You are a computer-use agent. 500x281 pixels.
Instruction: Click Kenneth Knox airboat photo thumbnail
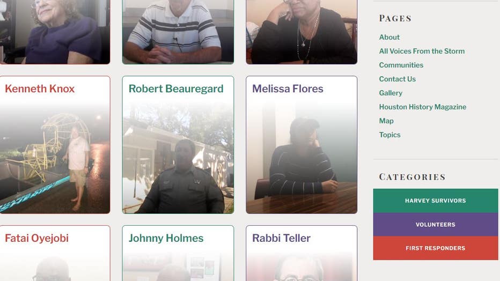coord(55,158)
